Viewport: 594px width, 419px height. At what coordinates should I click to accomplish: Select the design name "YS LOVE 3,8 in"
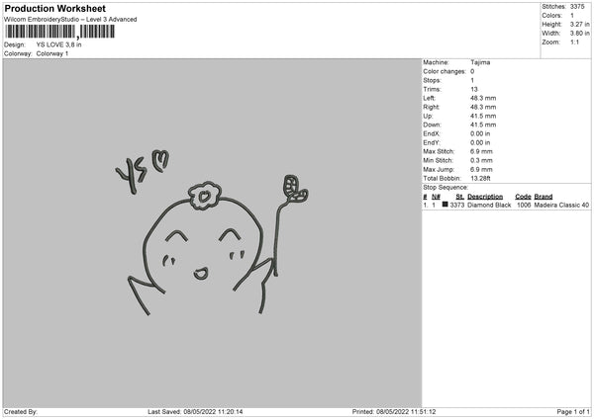pyautogui.click(x=58, y=44)
